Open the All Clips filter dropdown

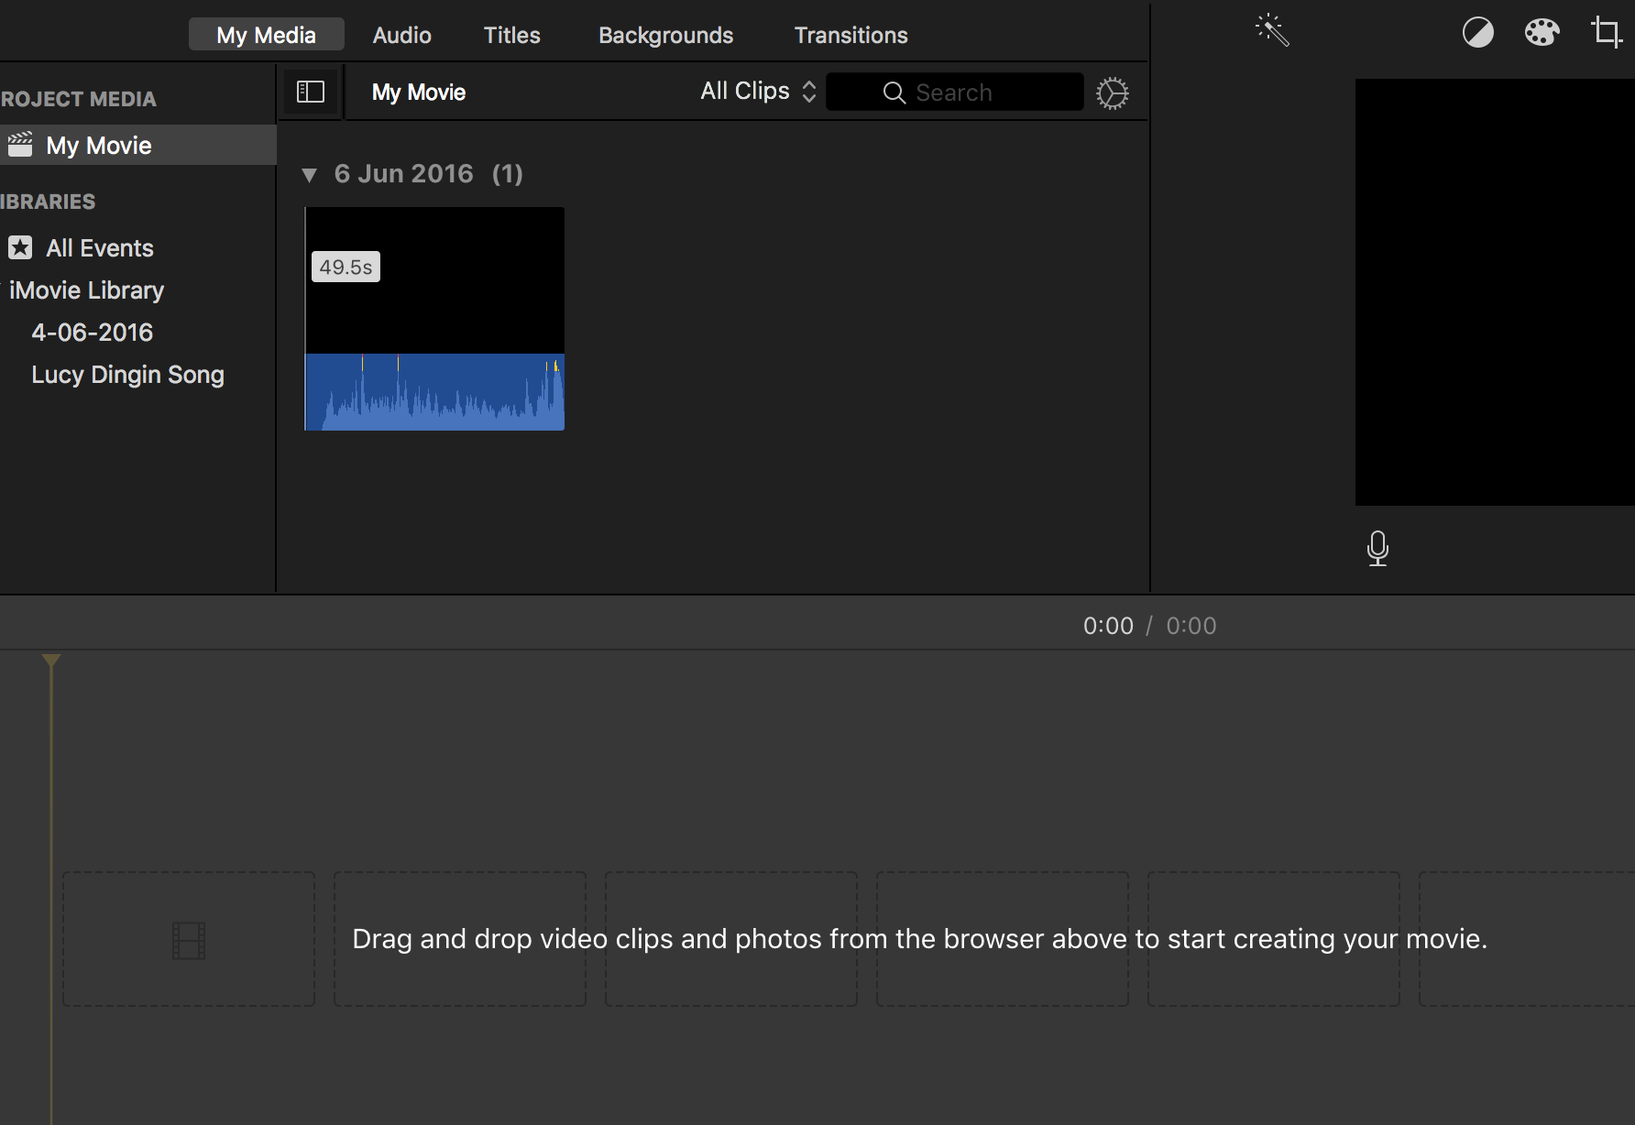tap(757, 92)
